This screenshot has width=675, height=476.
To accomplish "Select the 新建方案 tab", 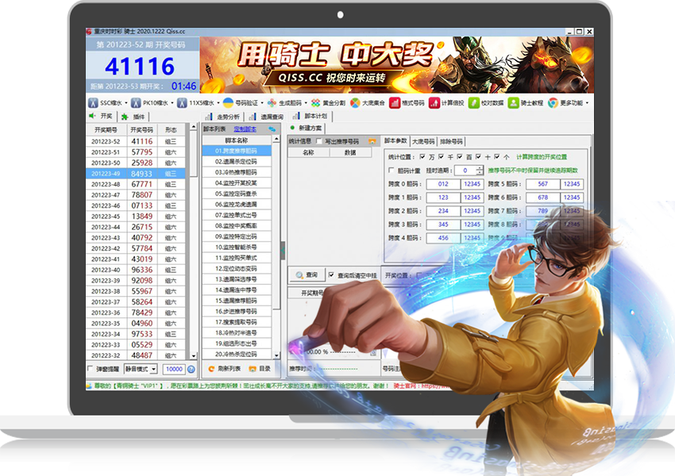I will click(x=306, y=129).
